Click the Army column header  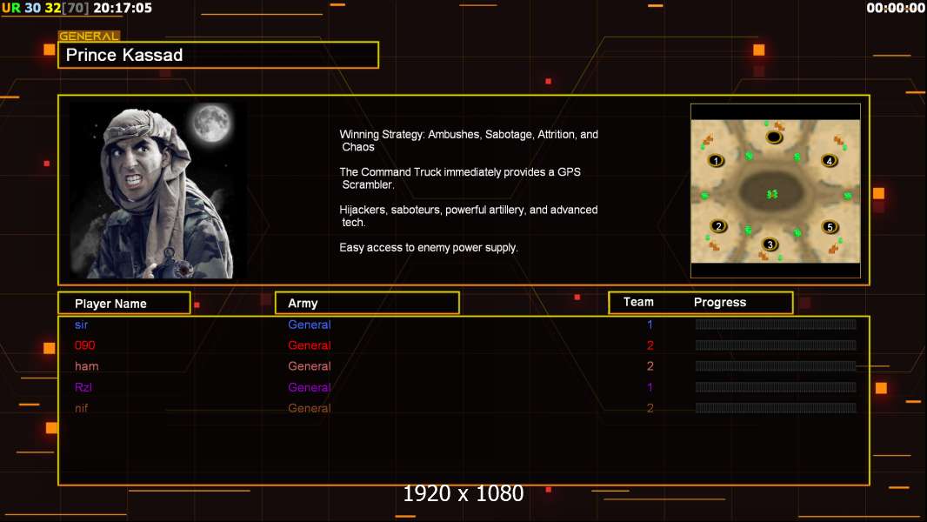click(x=367, y=304)
